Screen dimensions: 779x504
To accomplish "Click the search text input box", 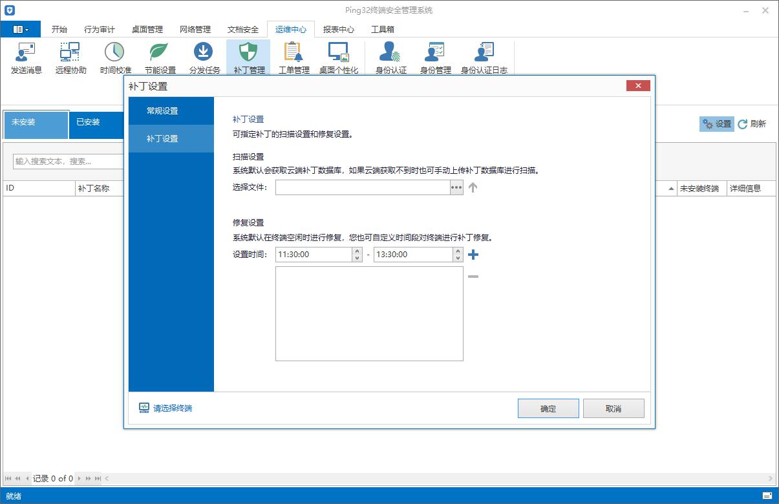I will point(69,161).
